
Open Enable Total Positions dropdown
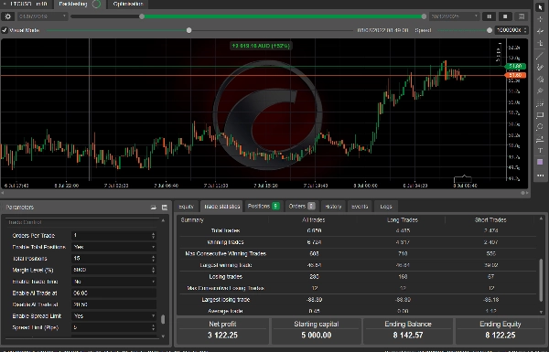pyautogui.click(x=113, y=247)
